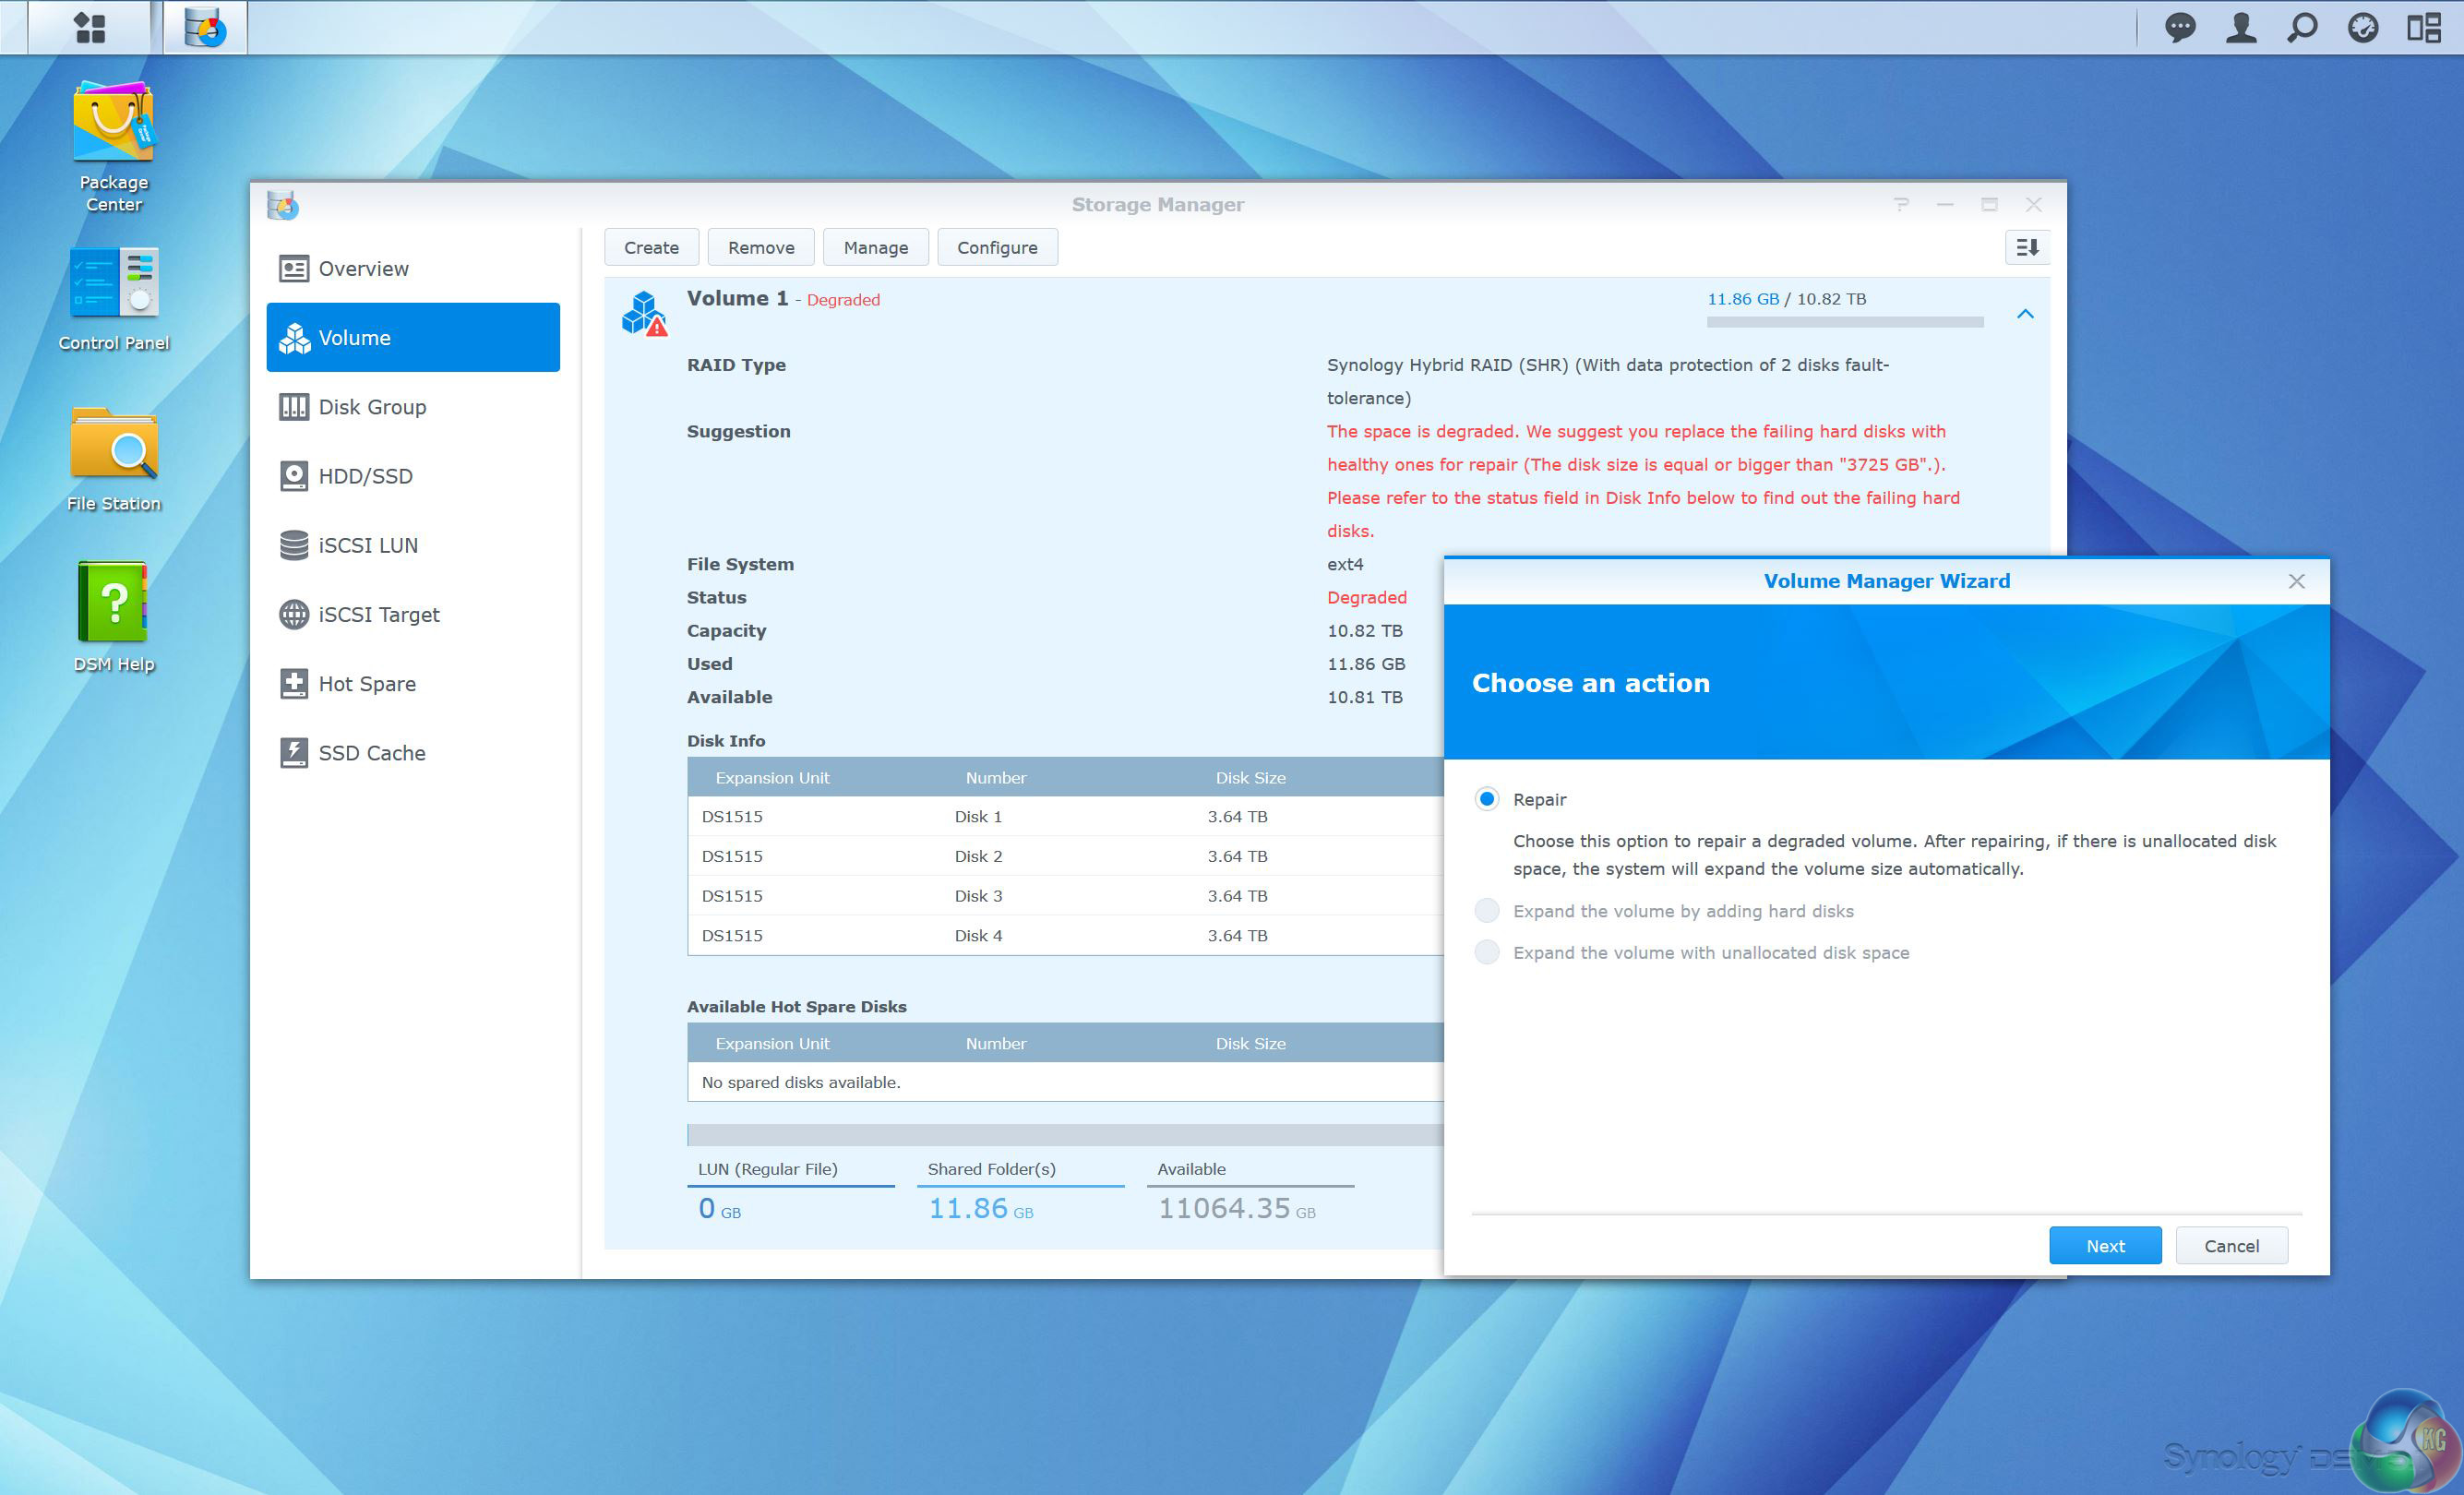The width and height of the screenshot is (2464, 1495).
Task: Select Expand with unallocated disk space option
Action: (x=1487, y=953)
